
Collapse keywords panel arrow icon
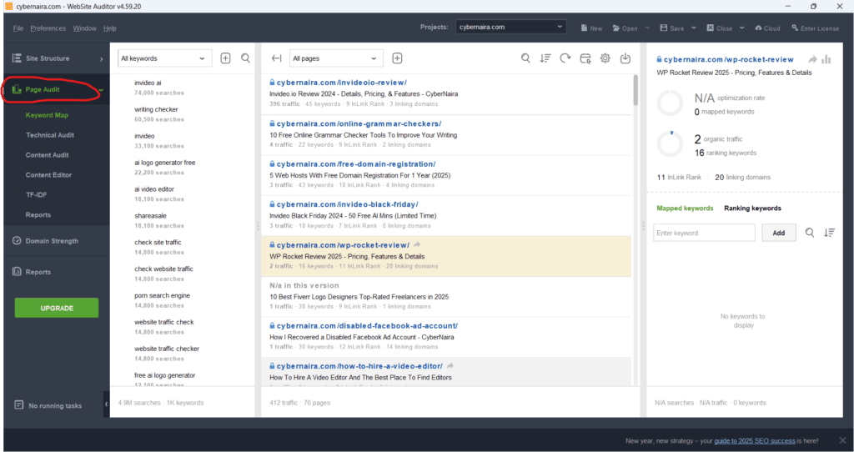(x=276, y=58)
